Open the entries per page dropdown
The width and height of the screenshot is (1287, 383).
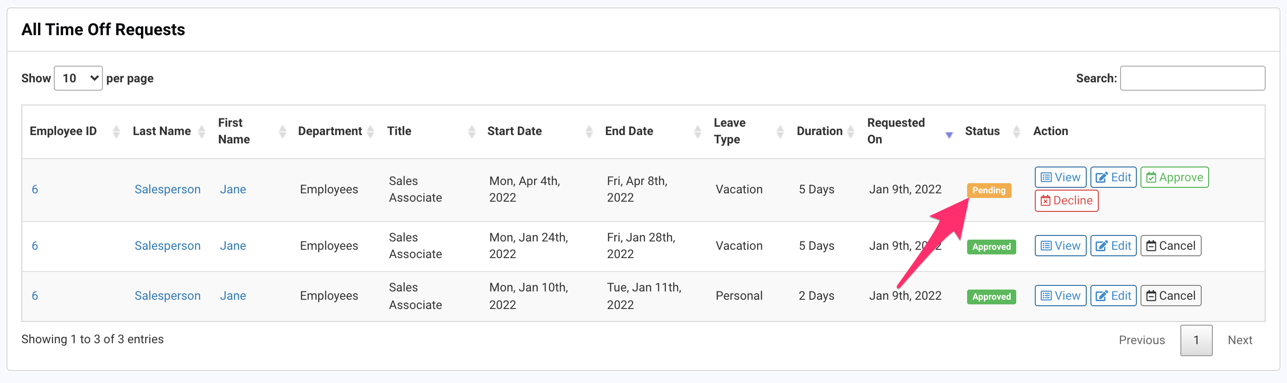78,78
